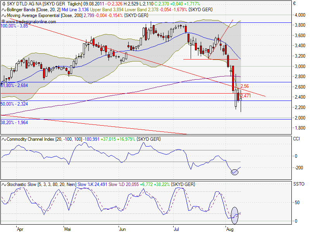Screen dimensions: 310x232
Task: Click the Fibonacci label 100,00% - 3,85
Action: [x=14, y=26]
